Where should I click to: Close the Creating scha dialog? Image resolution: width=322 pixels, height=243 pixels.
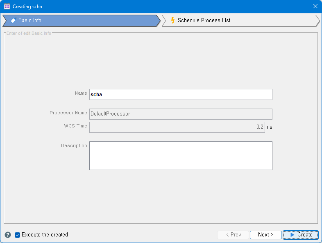pyautogui.click(x=315, y=7)
